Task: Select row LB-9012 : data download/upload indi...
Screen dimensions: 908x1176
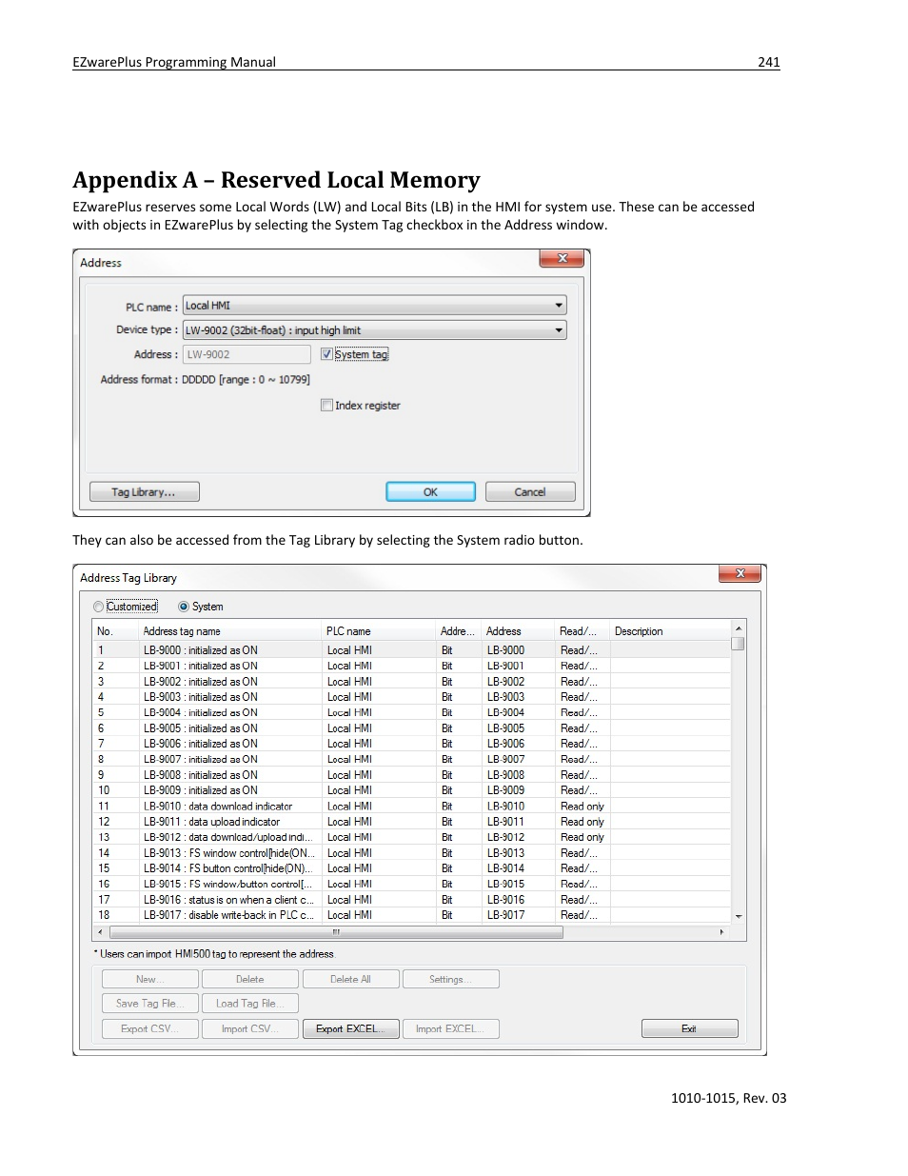Action: [x=412, y=837]
